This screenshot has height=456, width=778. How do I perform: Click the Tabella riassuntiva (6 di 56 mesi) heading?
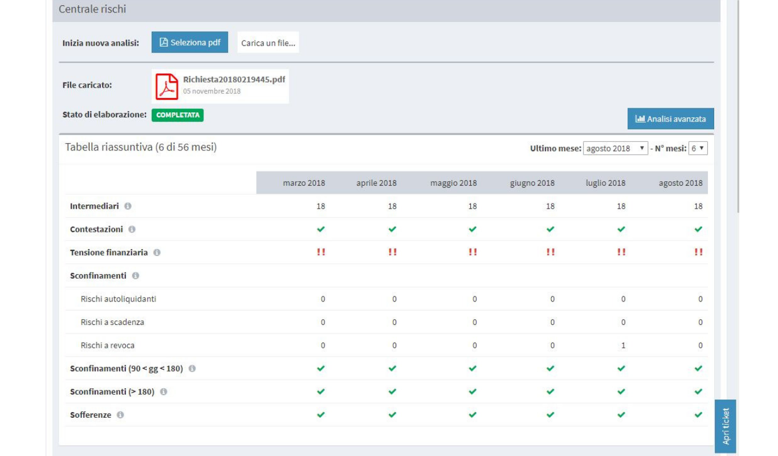coord(141,147)
